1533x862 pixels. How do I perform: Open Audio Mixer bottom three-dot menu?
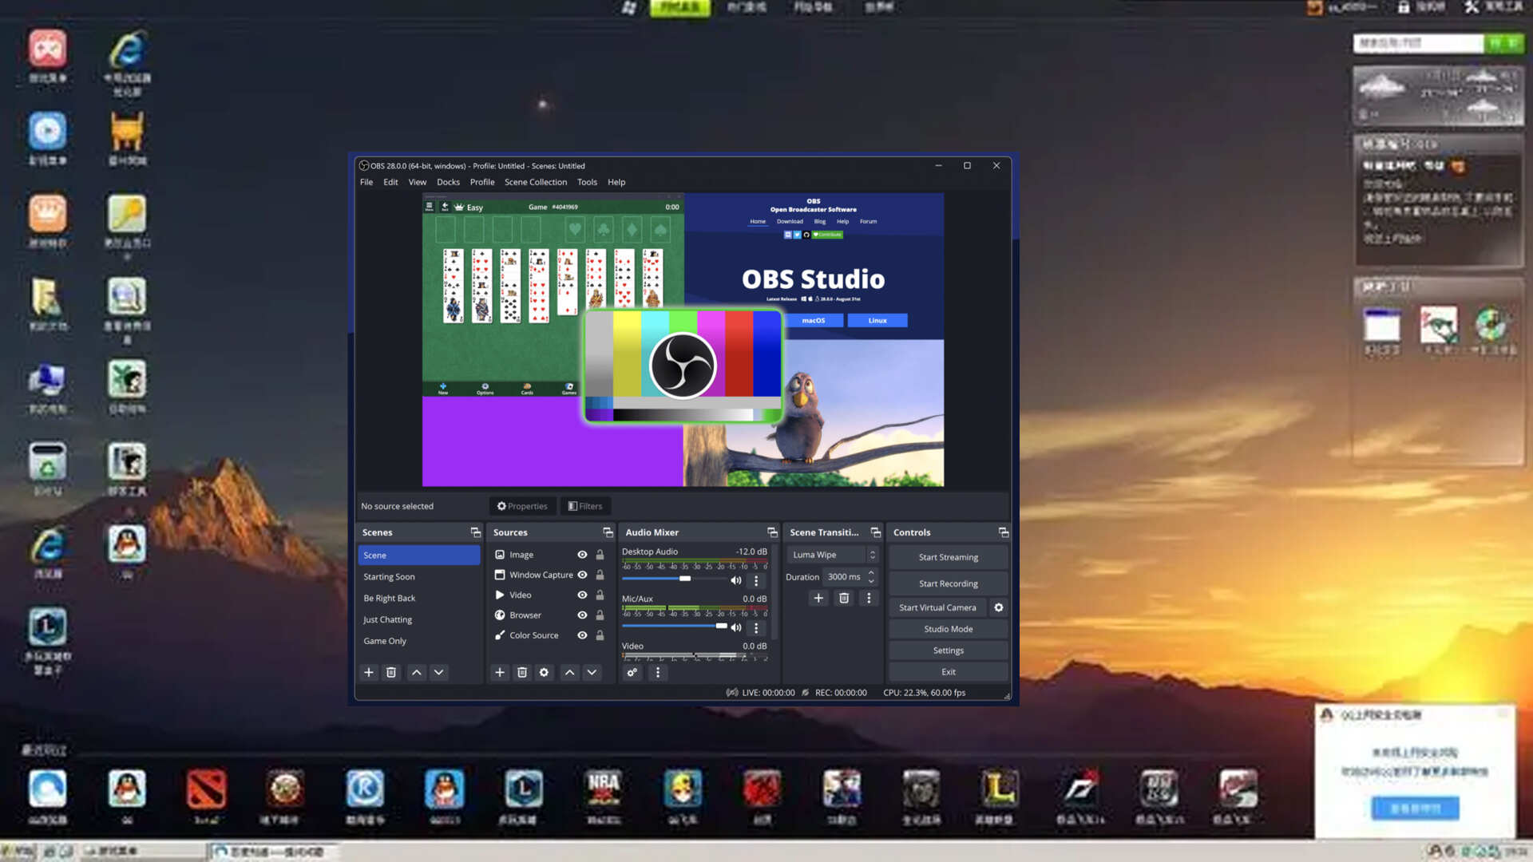click(x=658, y=672)
